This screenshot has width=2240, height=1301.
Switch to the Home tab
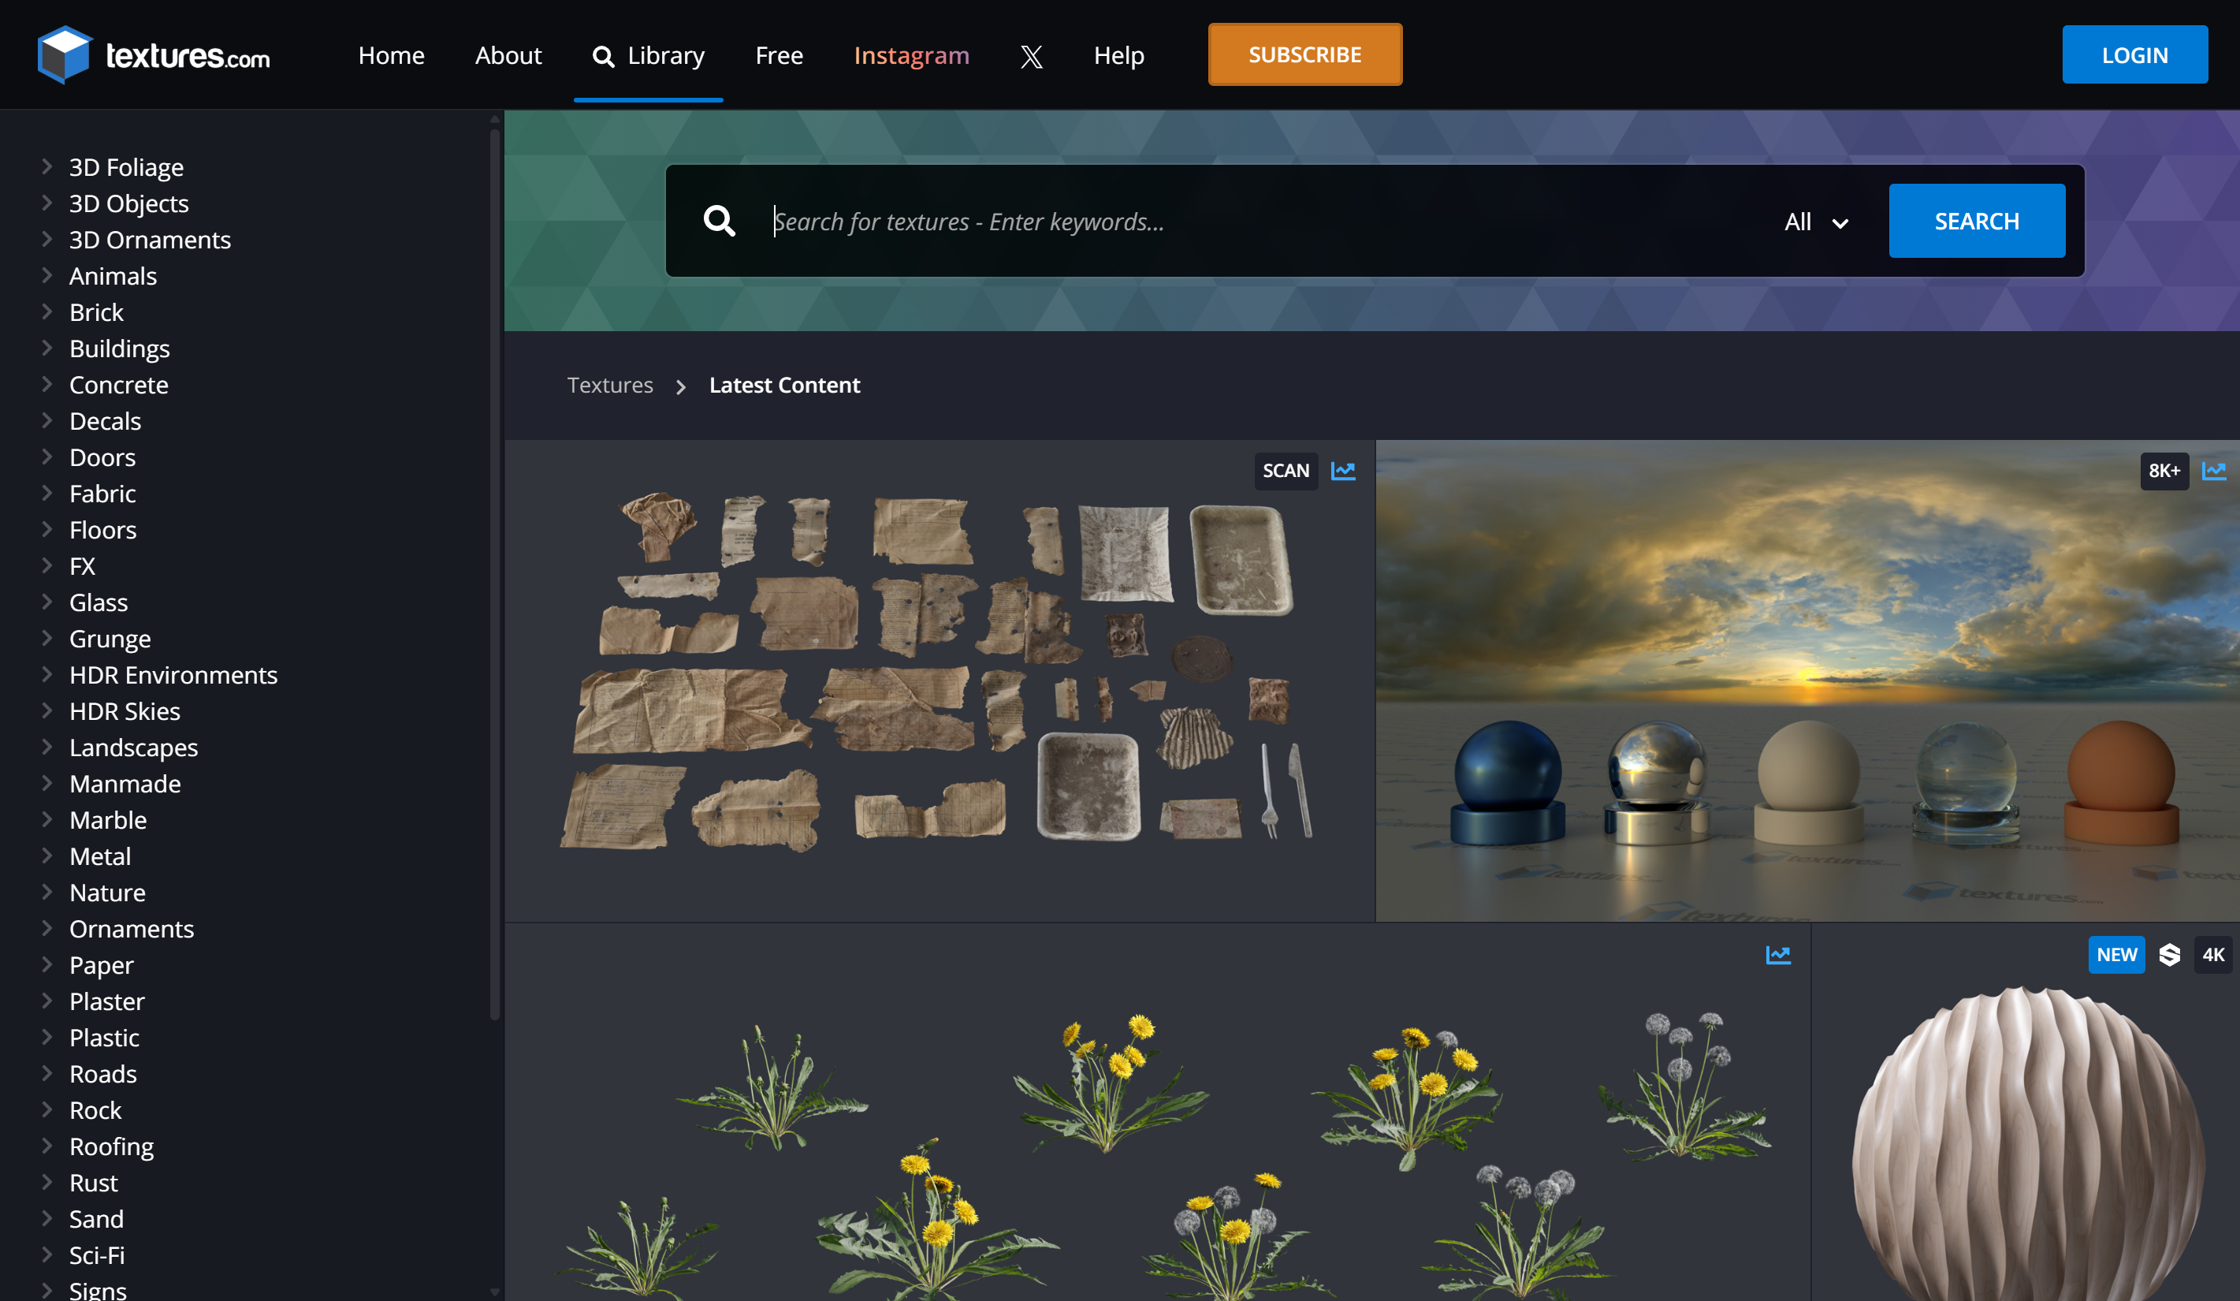[x=391, y=55]
